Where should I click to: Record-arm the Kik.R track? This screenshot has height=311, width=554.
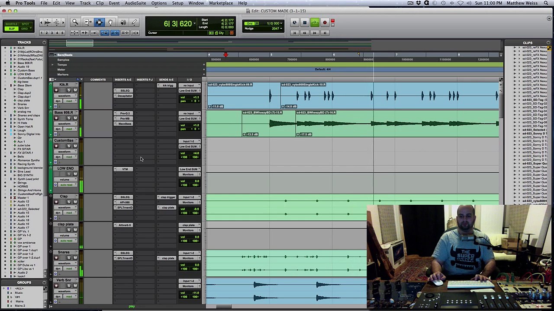(x=56, y=90)
